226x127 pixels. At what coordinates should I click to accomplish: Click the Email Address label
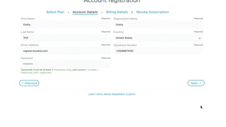point(30,45)
